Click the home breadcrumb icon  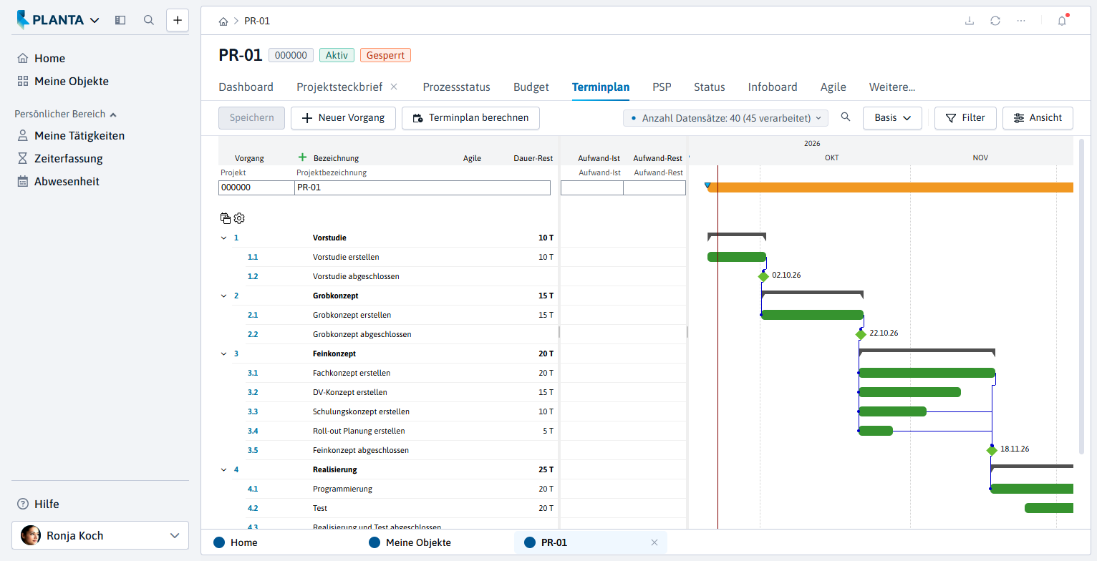tap(223, 21)
